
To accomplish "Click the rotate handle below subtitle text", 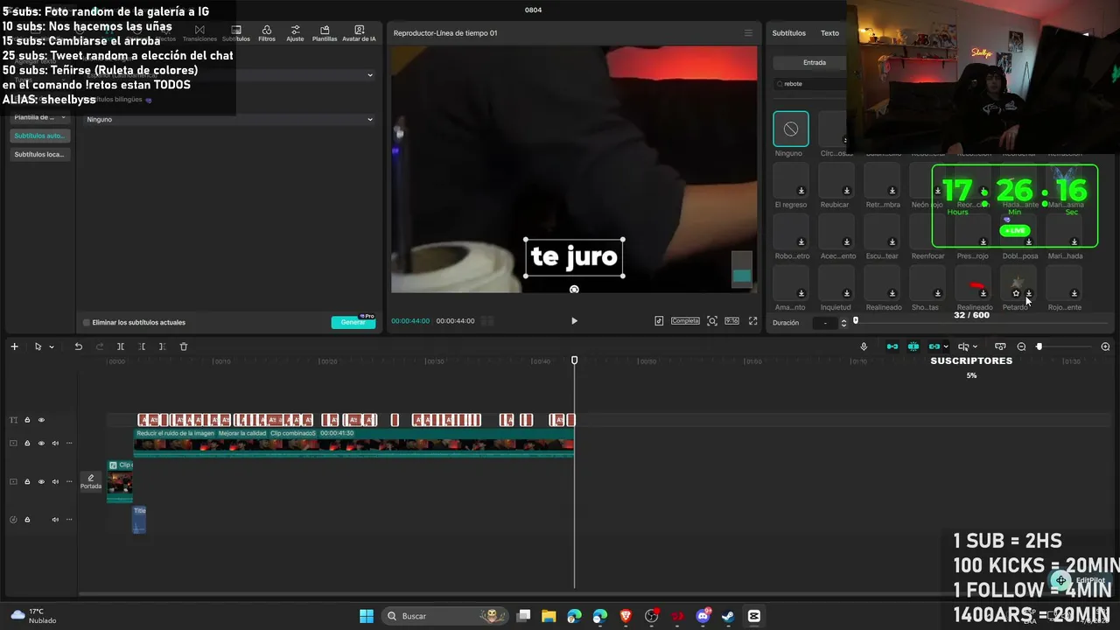I will 574,290.
